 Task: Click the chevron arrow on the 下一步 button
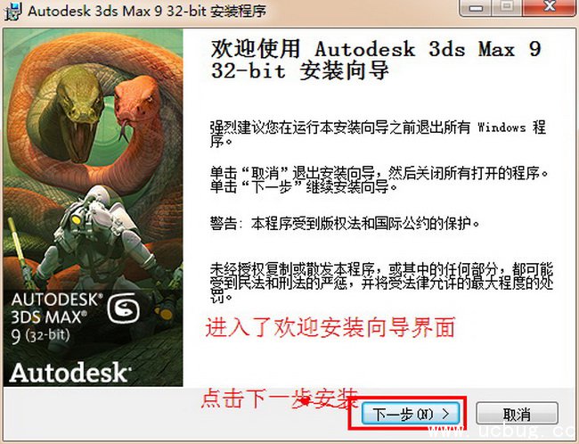(x=445, y=414)
